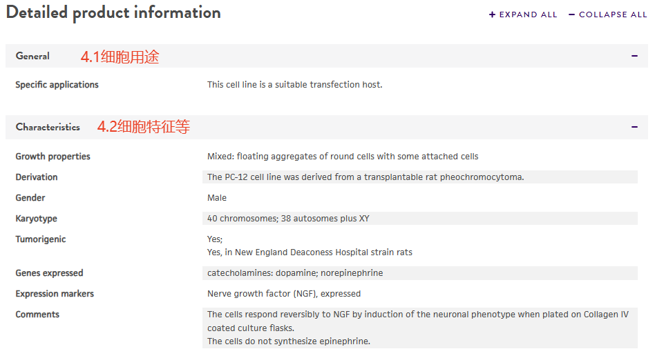Image resolution: width=655 pixels, height=358 pixels.
Task: Collapse the General section minus icon
Action: (634, 56)
